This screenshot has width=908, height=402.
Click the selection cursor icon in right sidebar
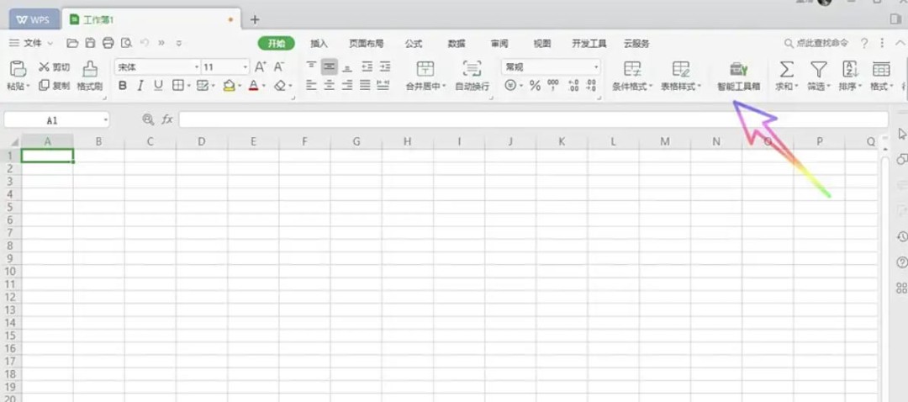click(x=901, y=134)
